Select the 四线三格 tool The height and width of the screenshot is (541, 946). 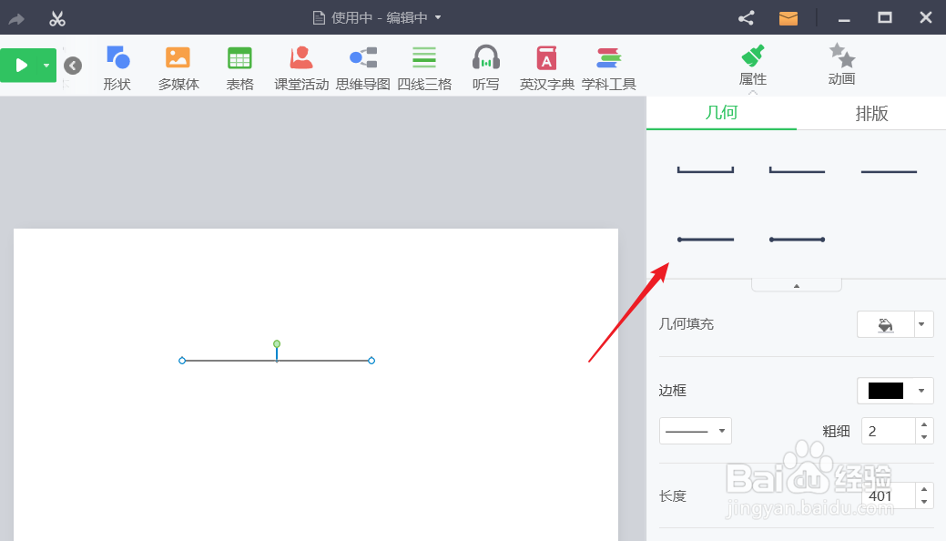point(424,68)
